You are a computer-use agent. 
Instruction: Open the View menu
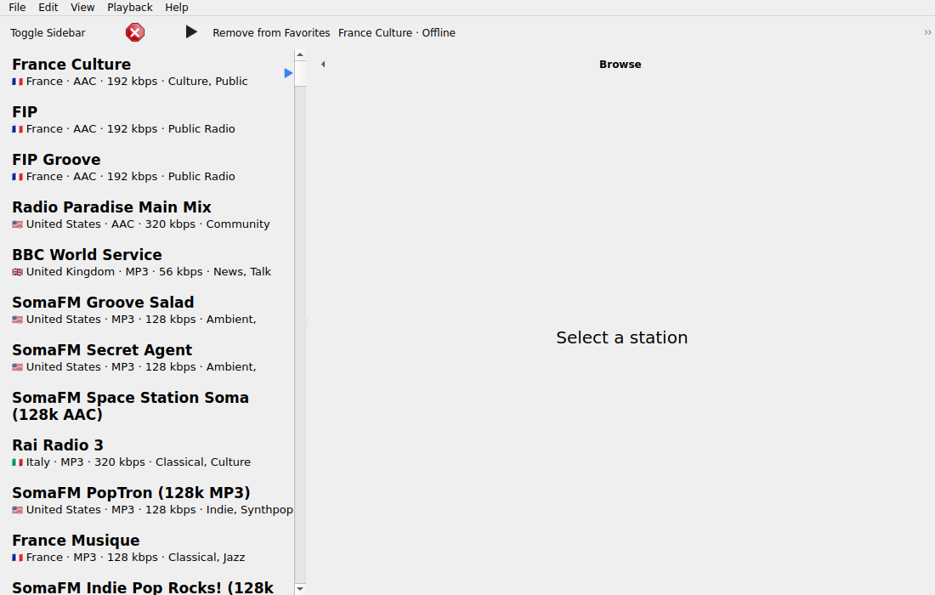click(x=82, y=7)
